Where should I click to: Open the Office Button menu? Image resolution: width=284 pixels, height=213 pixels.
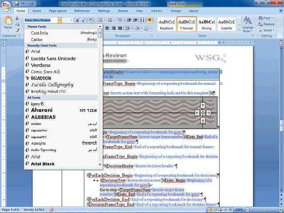tap(6, 6)
